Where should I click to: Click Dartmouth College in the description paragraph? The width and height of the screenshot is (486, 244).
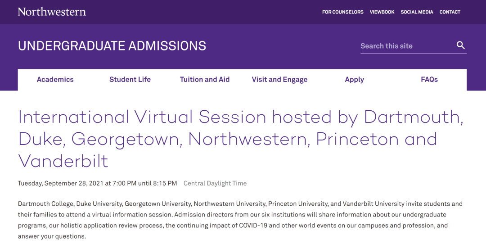pyautogui.click(x=45, y=204)
